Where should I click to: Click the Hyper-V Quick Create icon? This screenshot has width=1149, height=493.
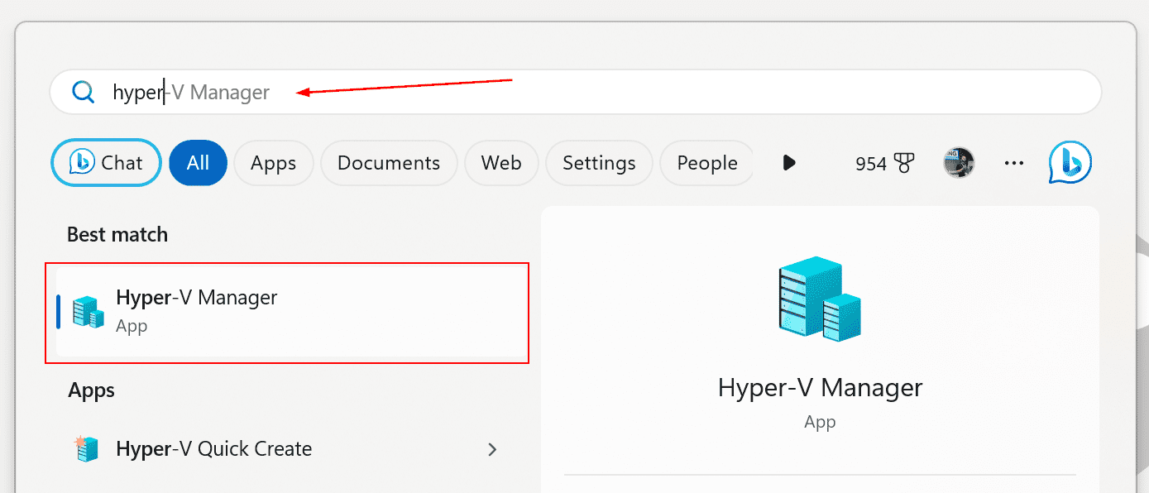pos(87,448)
